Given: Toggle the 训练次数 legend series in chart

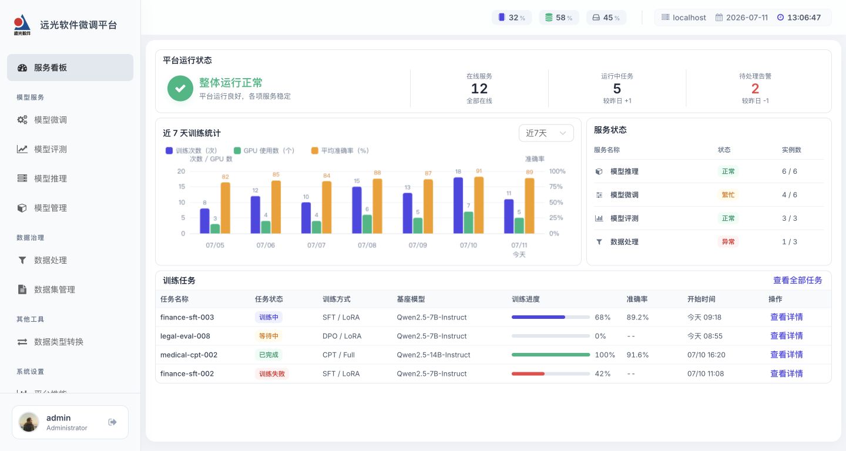Looking at the screenshot, I should click(x=192, y=150).
